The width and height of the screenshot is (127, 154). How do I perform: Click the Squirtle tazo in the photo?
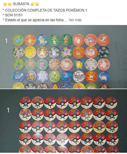(43, 40)
